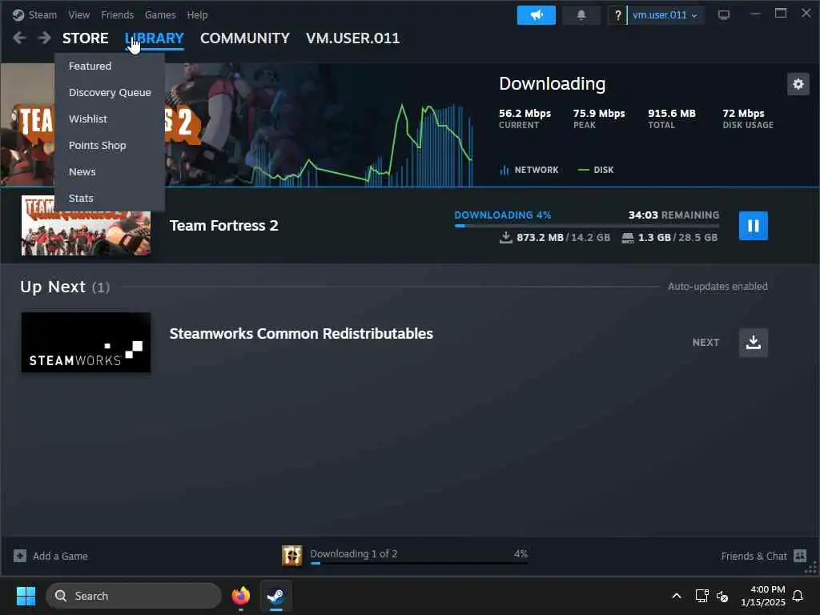Click the DISK graph legend

tap(596, 170)
